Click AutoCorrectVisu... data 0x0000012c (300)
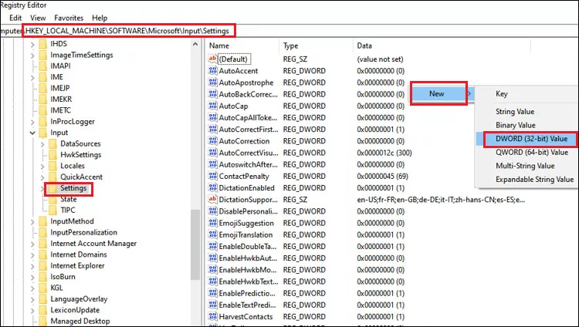Screen dimensions: 579x327 click(384, 153)
